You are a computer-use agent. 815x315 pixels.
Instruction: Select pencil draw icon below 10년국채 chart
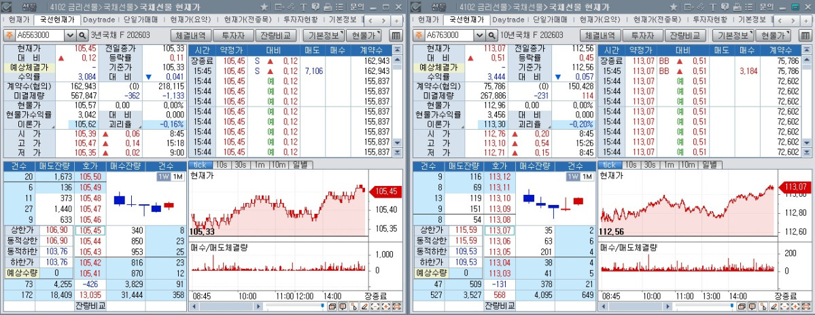(x=774, y=306)
